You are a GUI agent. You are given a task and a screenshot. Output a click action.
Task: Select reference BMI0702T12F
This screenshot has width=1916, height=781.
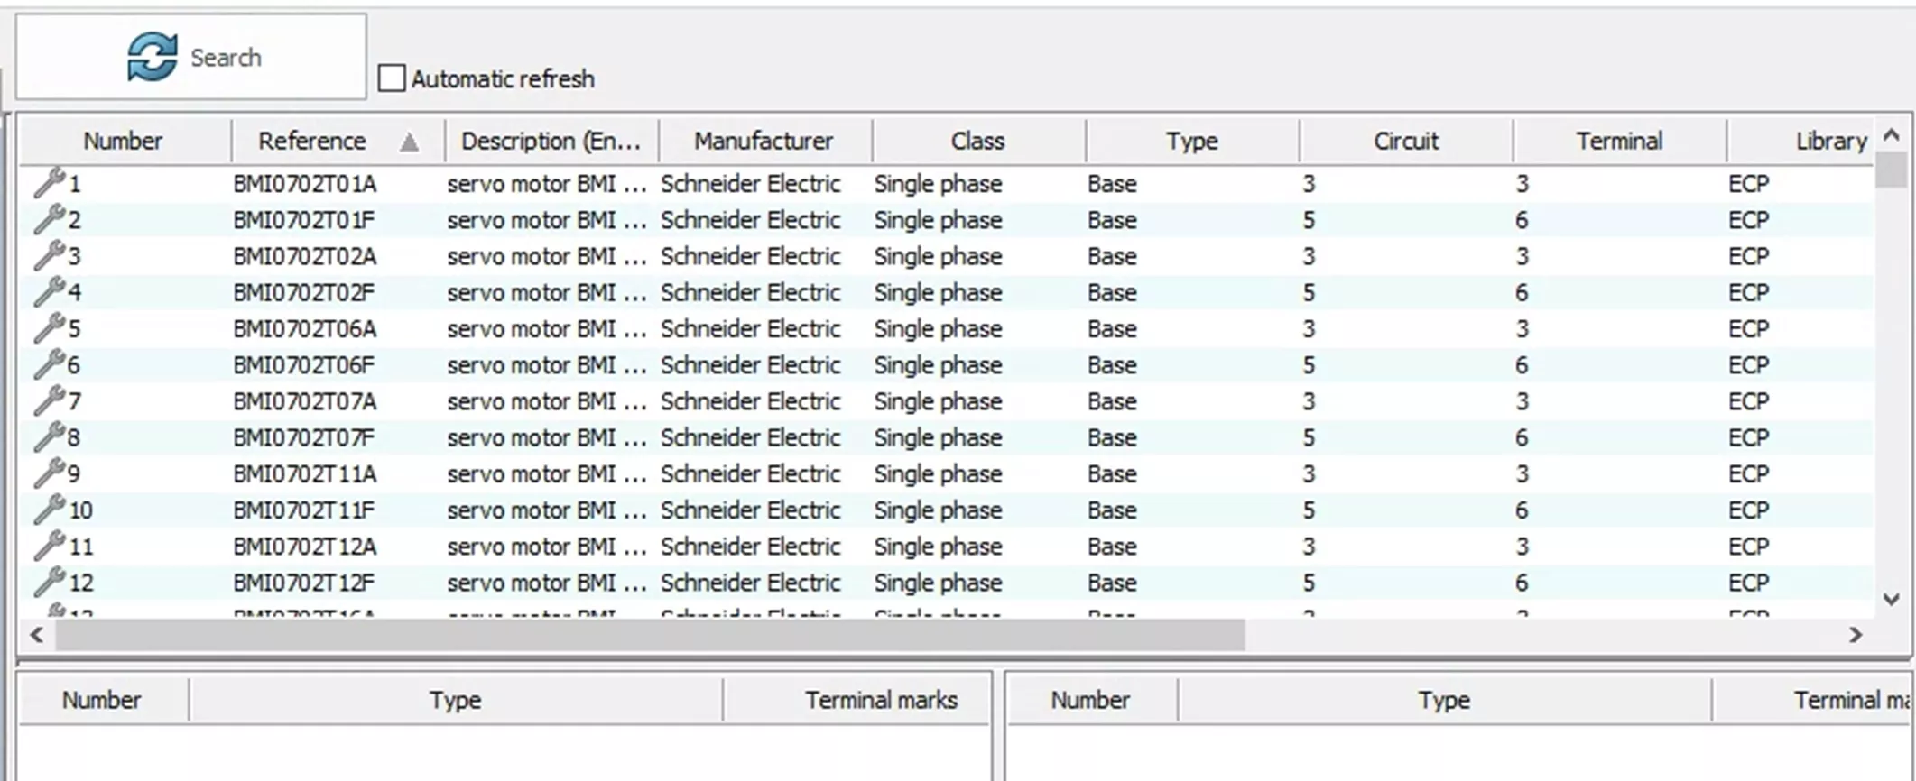304,583
